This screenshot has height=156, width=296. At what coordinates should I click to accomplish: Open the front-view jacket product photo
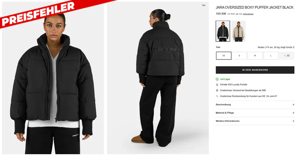pyautogui.click(x=53, y=78)
